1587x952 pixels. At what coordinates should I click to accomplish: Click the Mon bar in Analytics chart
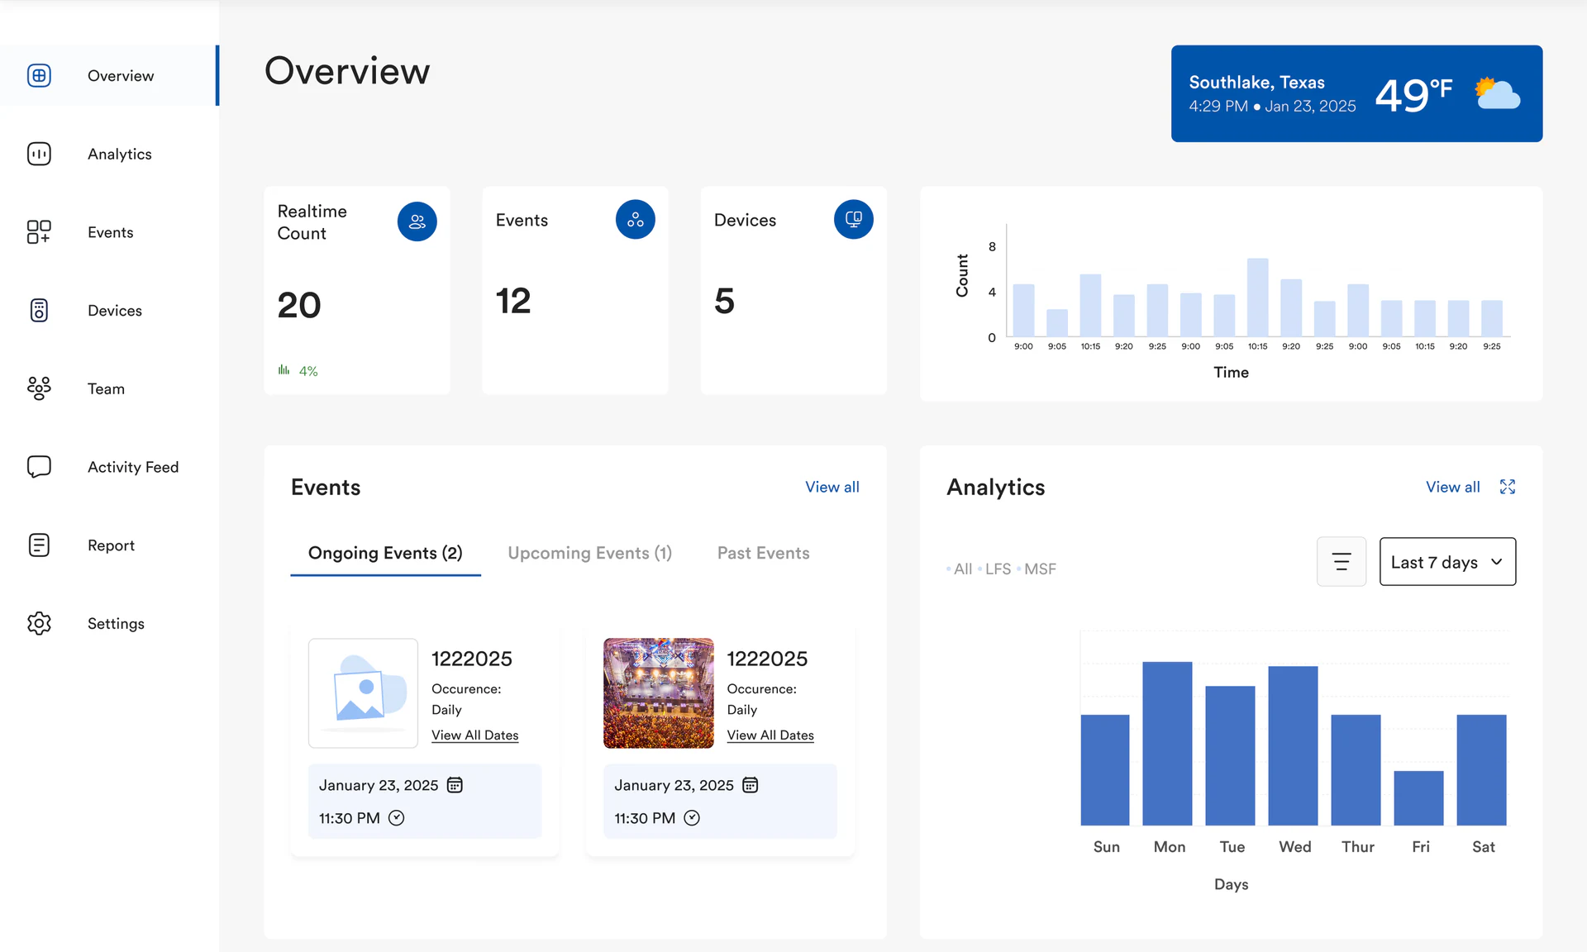pos(1168,743)
